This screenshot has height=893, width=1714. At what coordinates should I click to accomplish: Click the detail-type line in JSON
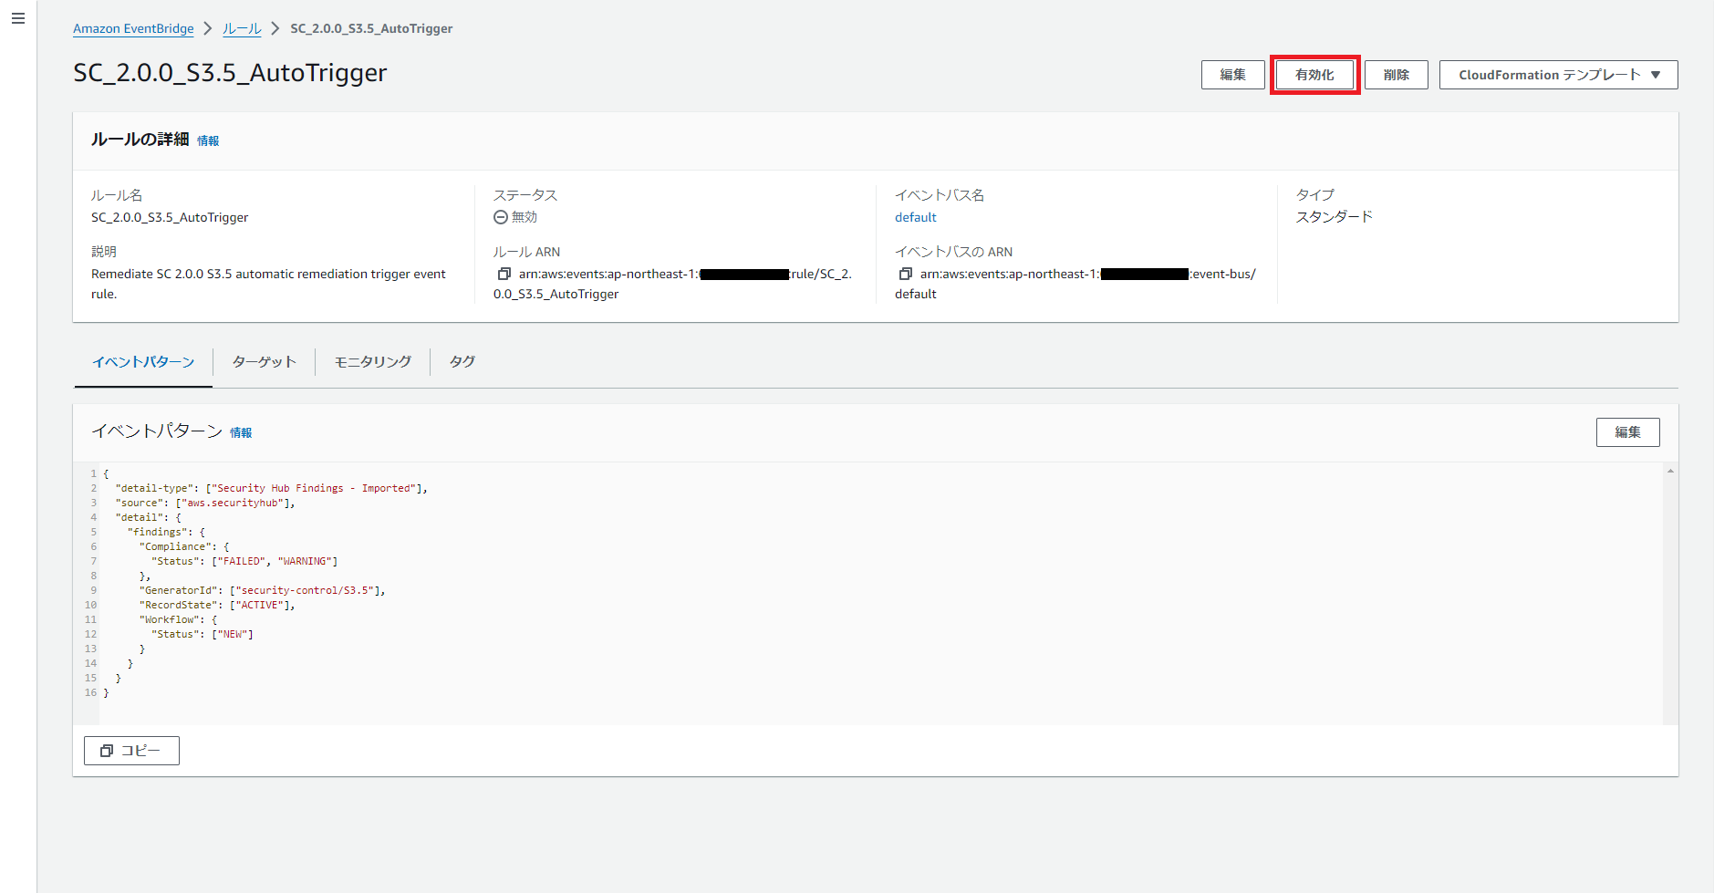[x=271, y=488]
